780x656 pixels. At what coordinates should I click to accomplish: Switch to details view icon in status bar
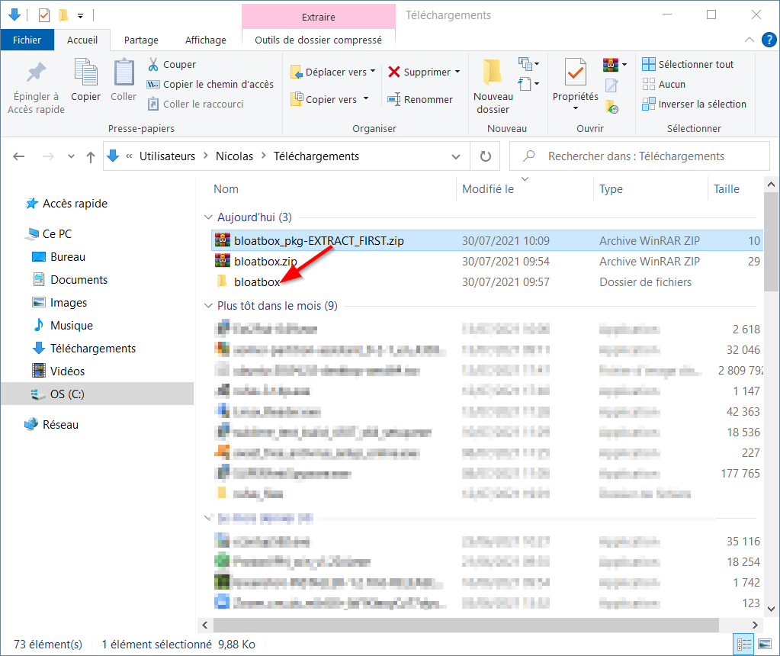tap(743, 645)
